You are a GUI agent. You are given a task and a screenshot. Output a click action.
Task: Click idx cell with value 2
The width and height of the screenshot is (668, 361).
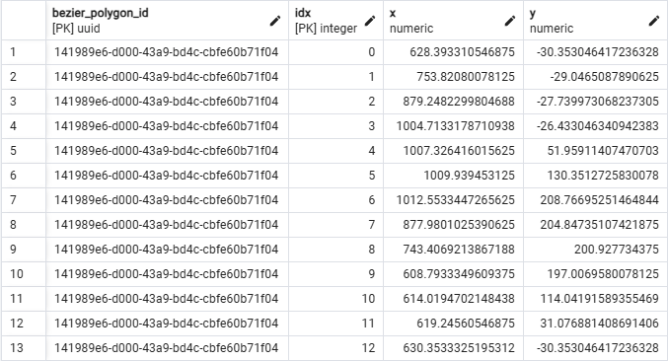(x=336, y=102)
